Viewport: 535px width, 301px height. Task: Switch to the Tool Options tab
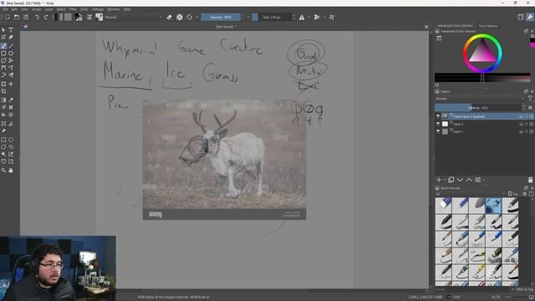[x=488, y=26]
